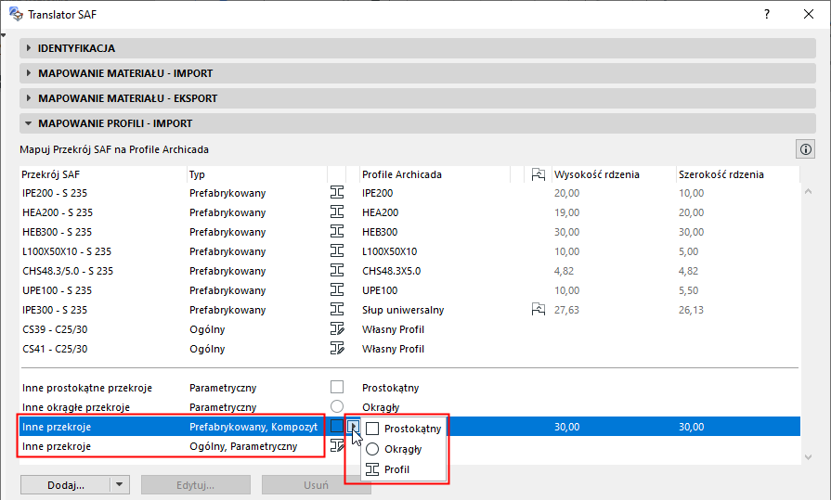Click the profile icon in the UPE100 row
The height and width of the screenshot is (500, 831).
[337, 289]
